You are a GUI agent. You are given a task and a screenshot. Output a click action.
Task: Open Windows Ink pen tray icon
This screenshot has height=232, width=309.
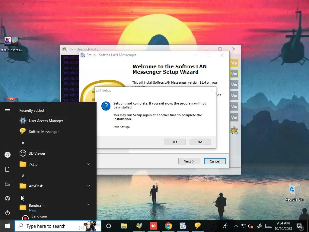click(259, 226)
